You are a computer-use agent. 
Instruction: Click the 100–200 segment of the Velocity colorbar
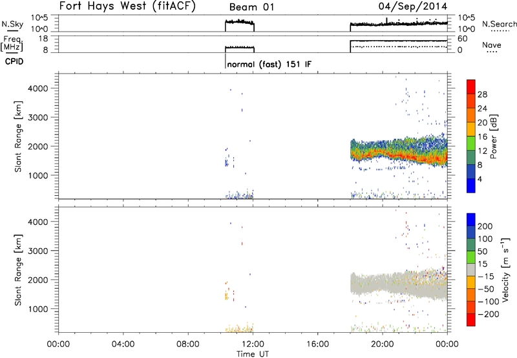point(471,232)
